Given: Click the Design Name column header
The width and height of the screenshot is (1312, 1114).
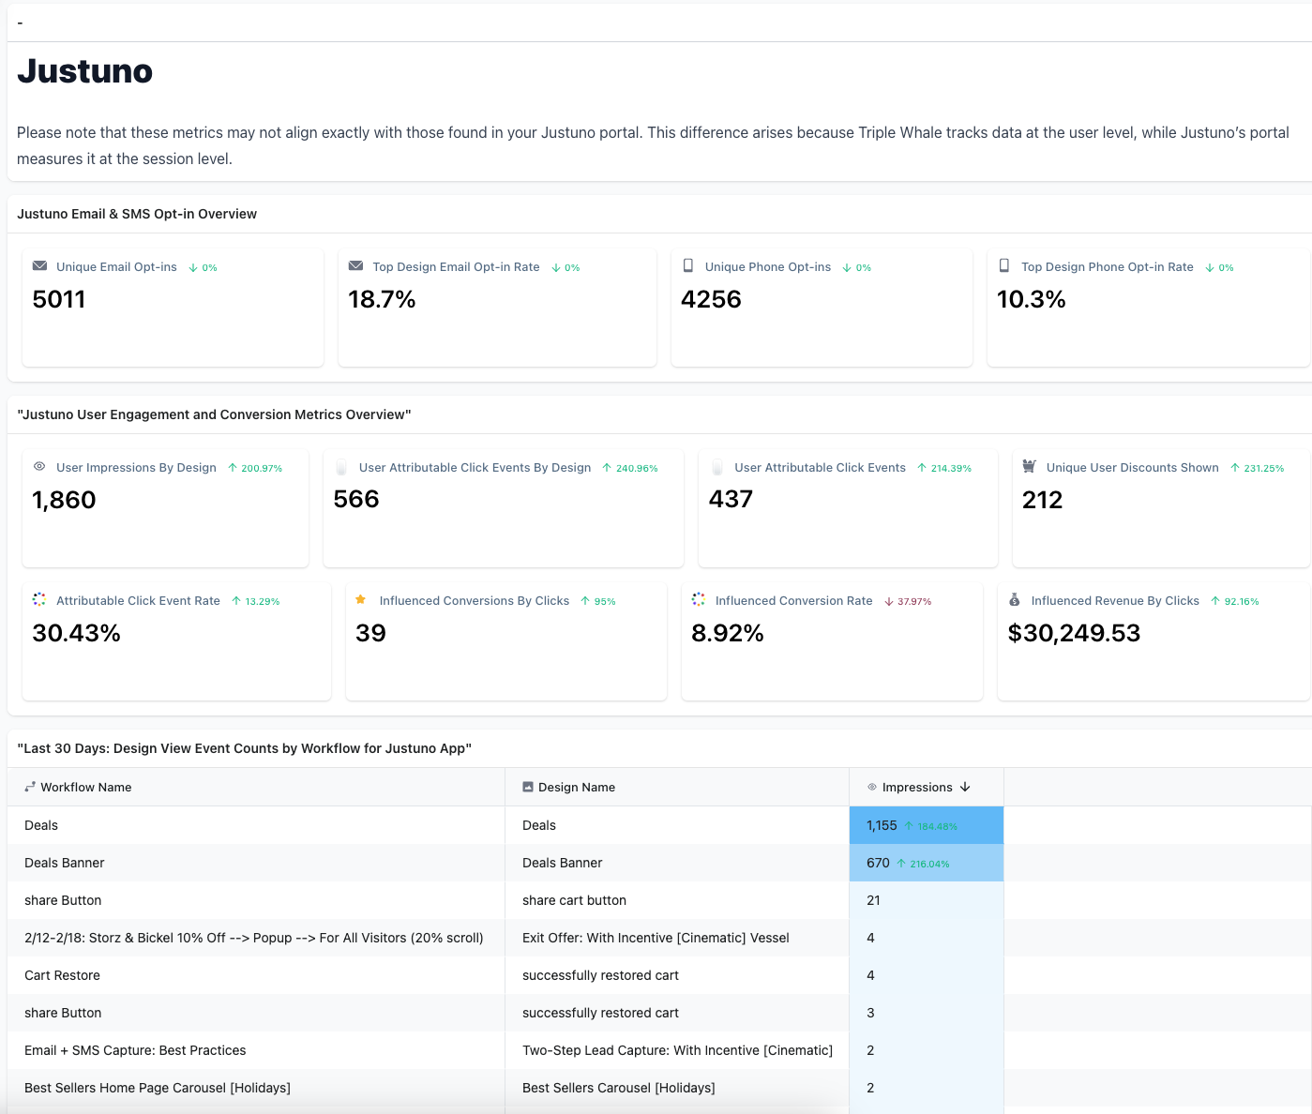Looking at the screenshot, I should [x=576, y=788].
